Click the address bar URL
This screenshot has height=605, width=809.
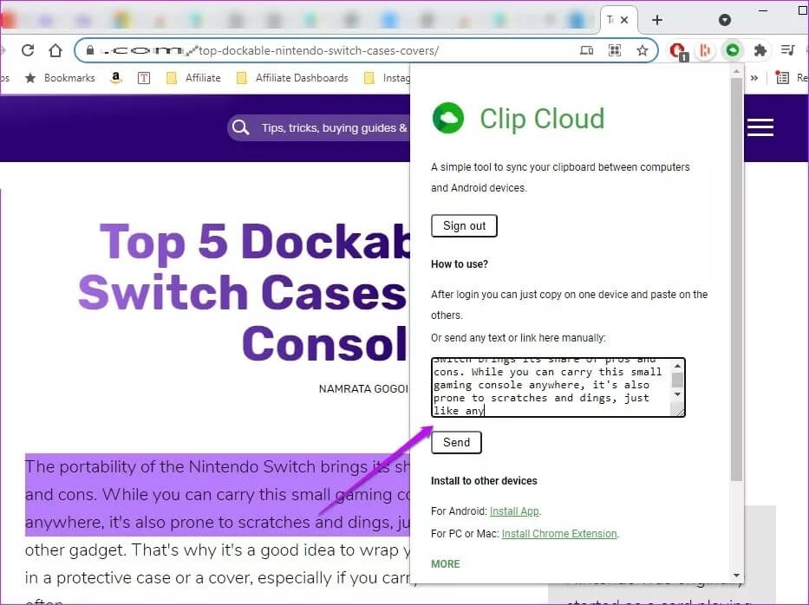[x=319, y=50]
